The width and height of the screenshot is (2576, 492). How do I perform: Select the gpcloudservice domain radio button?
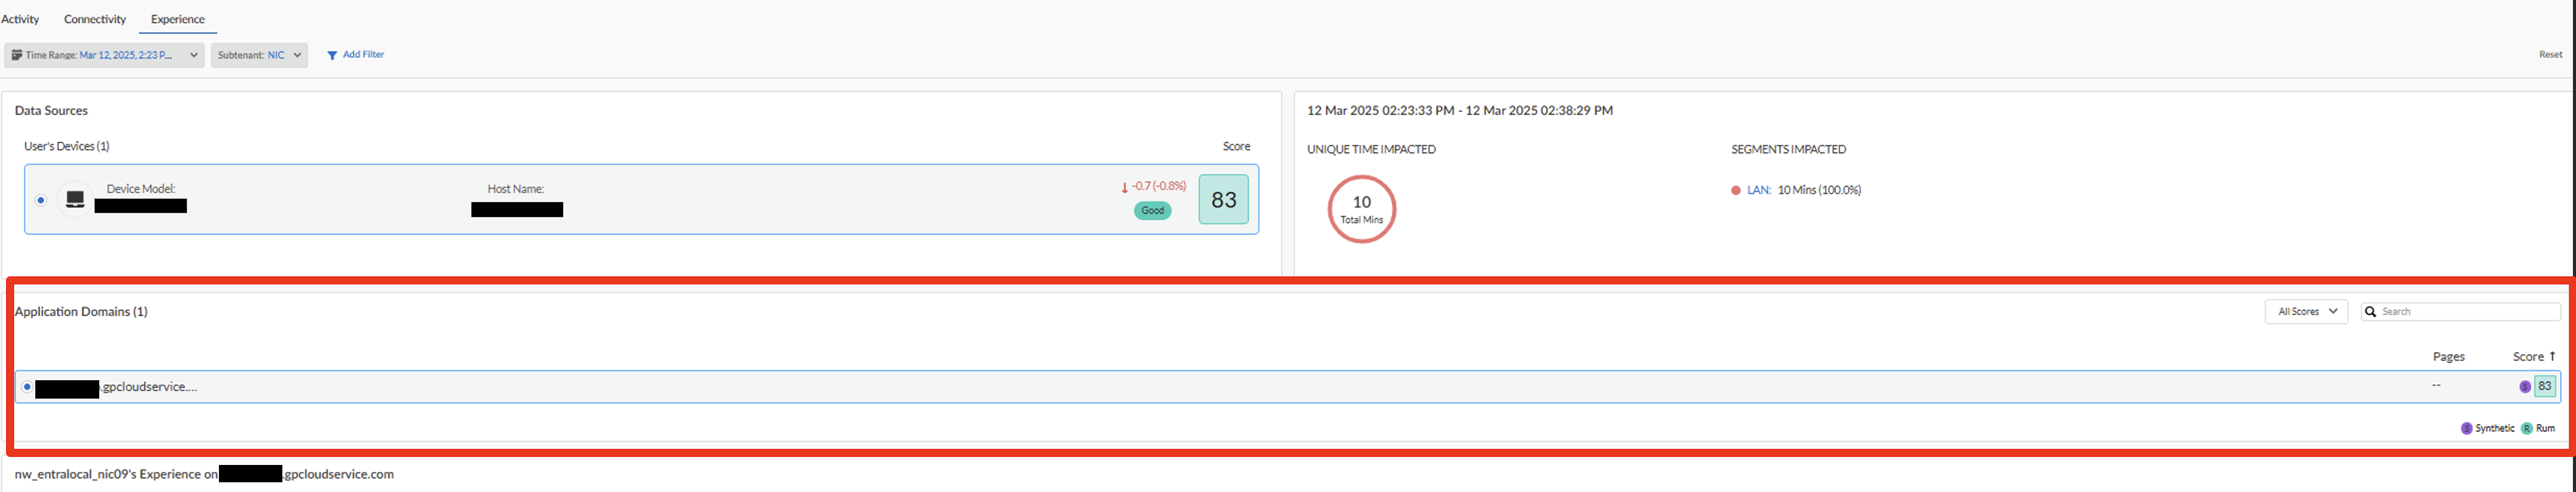coord(27,387)
